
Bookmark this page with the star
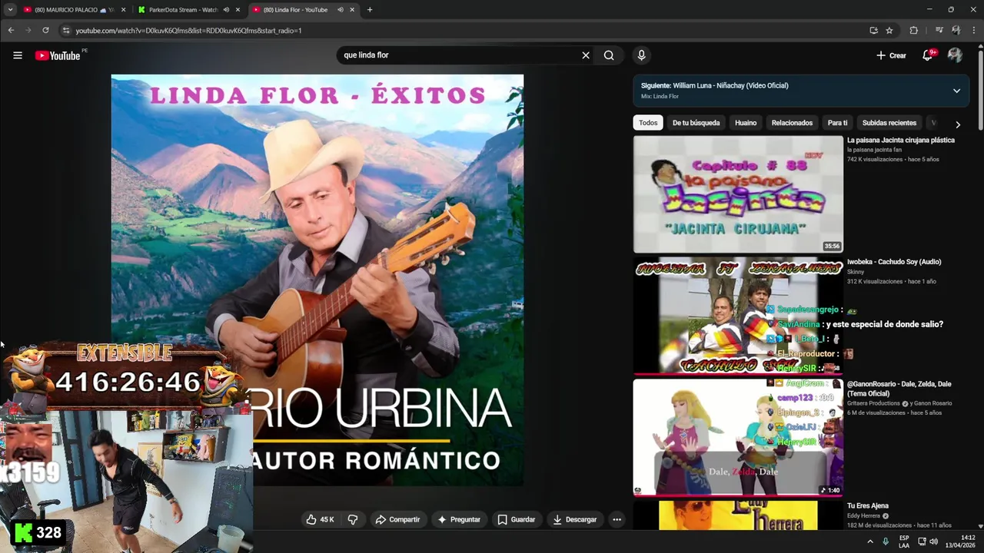(x=889, y=31)
